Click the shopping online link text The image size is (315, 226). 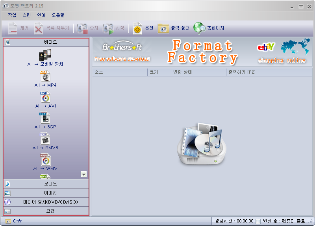[282, 60]
